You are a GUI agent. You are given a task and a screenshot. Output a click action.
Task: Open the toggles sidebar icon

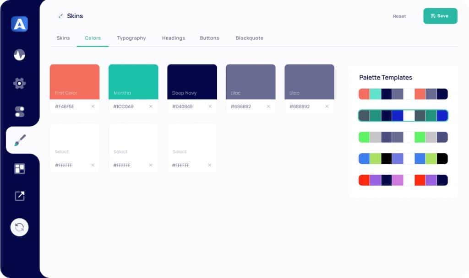[x=19, y=112]
